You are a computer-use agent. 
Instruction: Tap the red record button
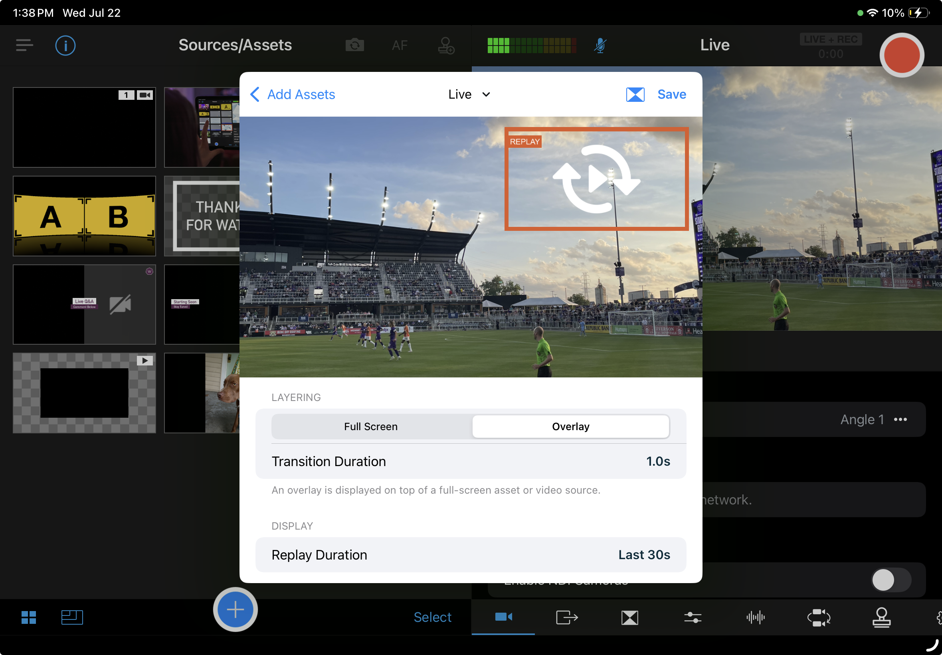(902, 55)
